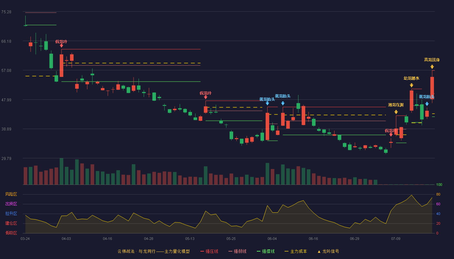This screenshot has width=454, height=259.
Task: Toggle the 主力成本 legend entry
Action: tap(296, 251)
